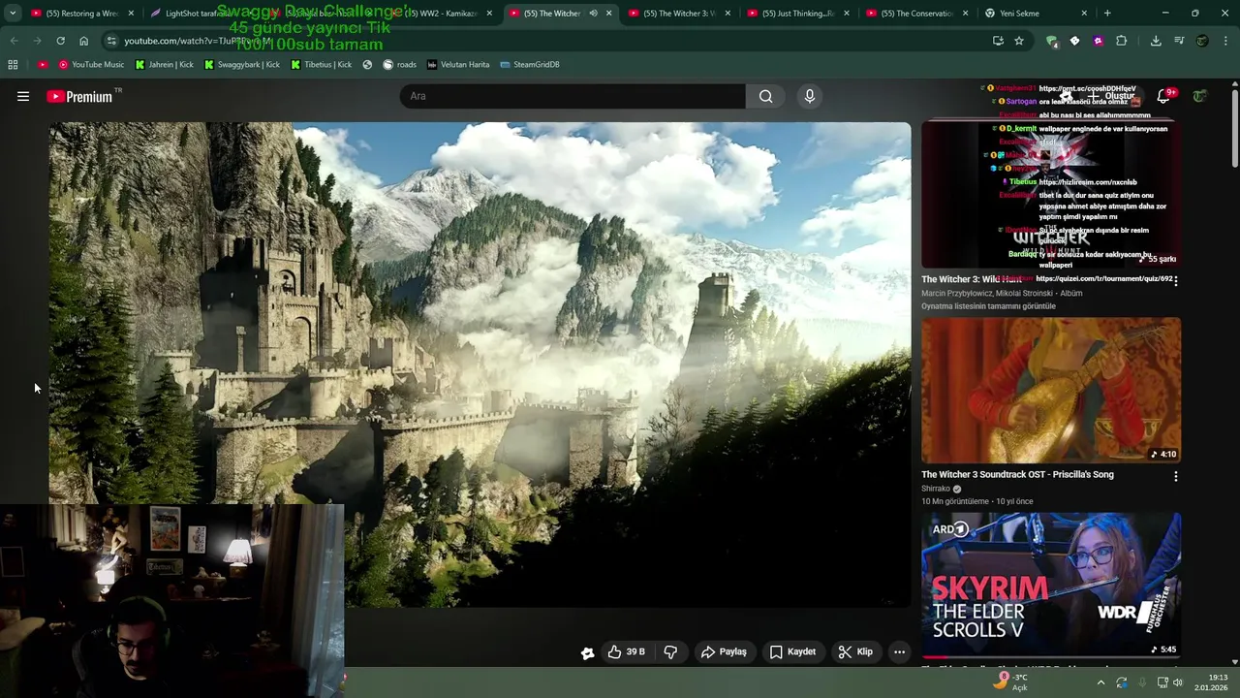This screenshot has height=698, width=1240.
Task: Show hidden system tray icons chevron
Action: point(1100,682)
